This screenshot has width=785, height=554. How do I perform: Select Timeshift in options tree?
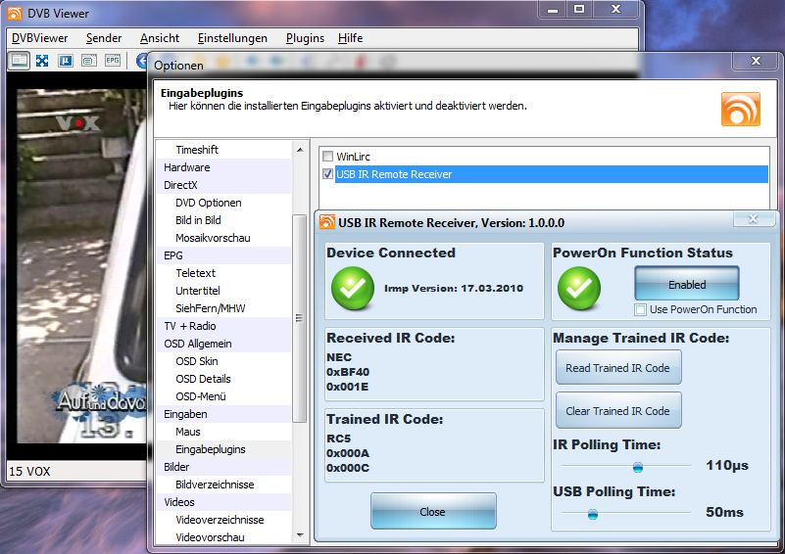tap(197, 150)
